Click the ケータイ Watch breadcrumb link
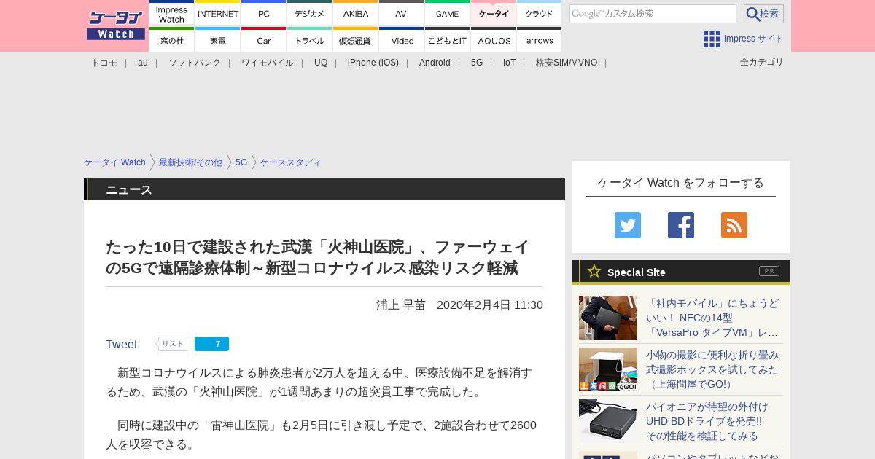875x459 pixels. pos(114,162)
